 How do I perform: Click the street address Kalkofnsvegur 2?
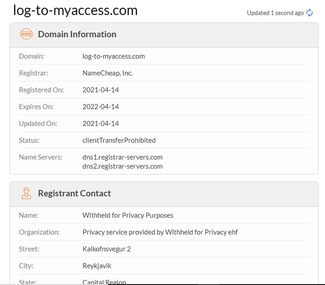coord(106,249)
